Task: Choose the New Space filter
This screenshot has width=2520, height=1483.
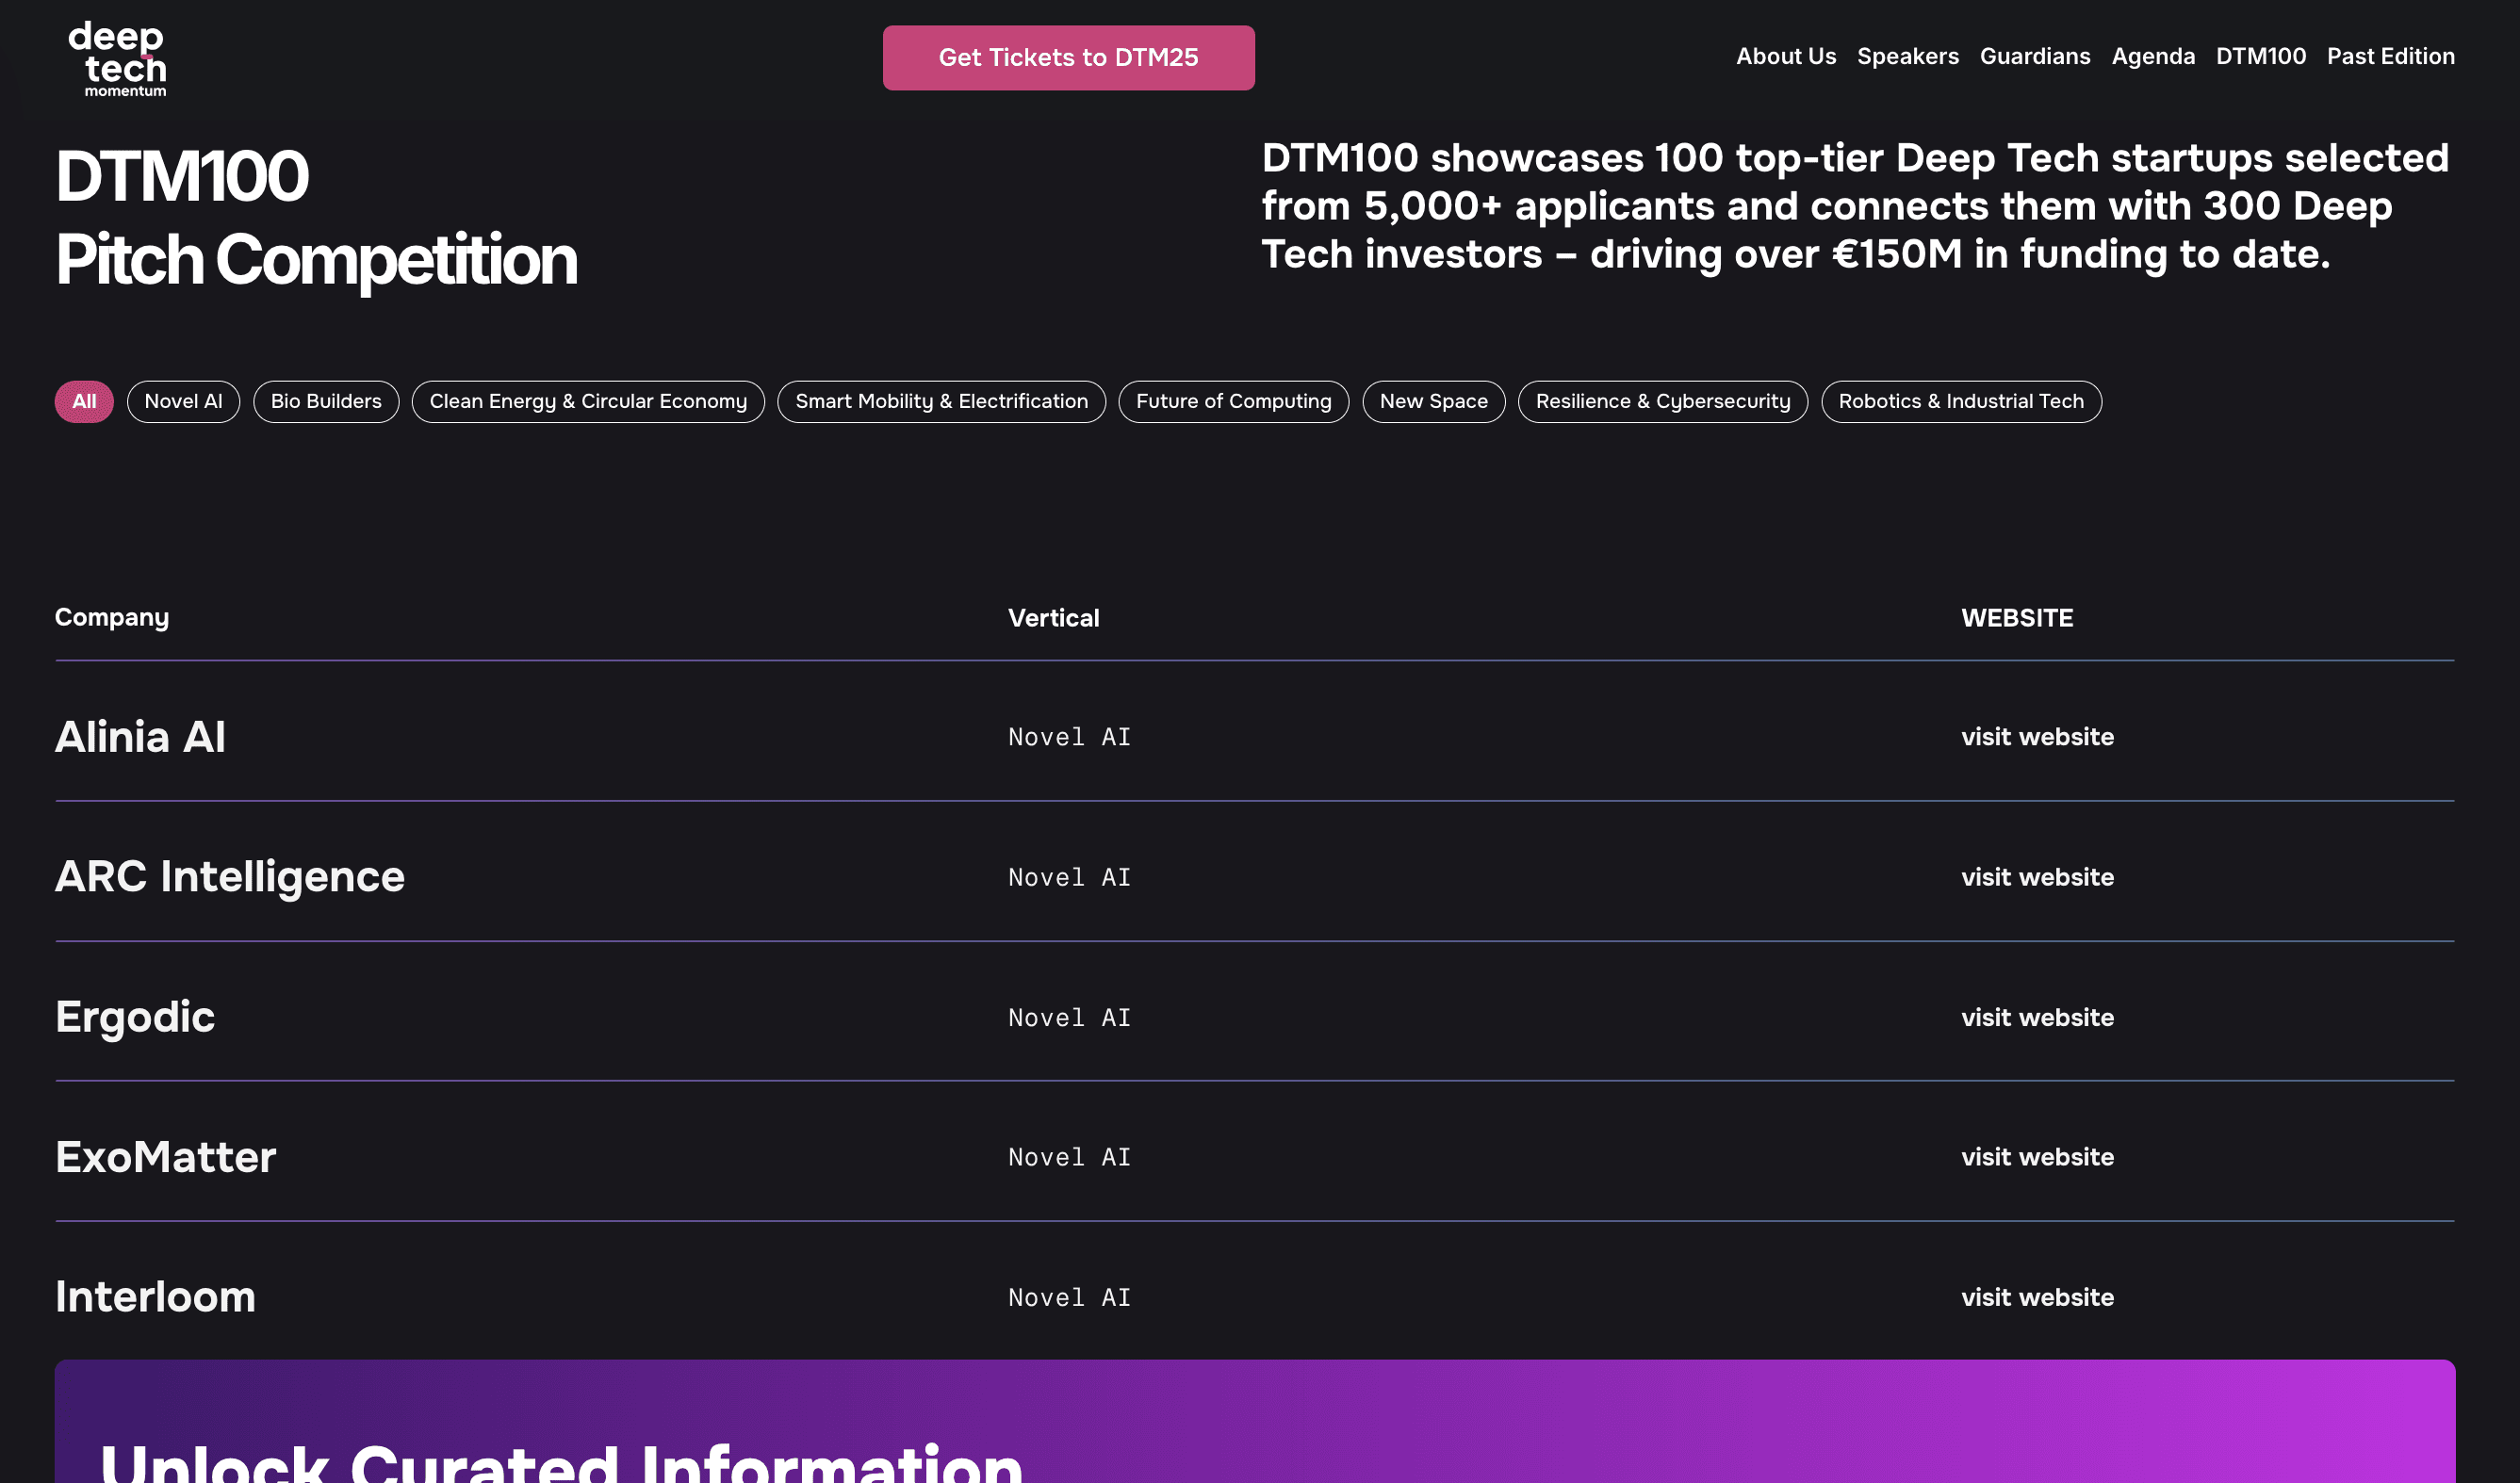Action: coord(1433,402)
